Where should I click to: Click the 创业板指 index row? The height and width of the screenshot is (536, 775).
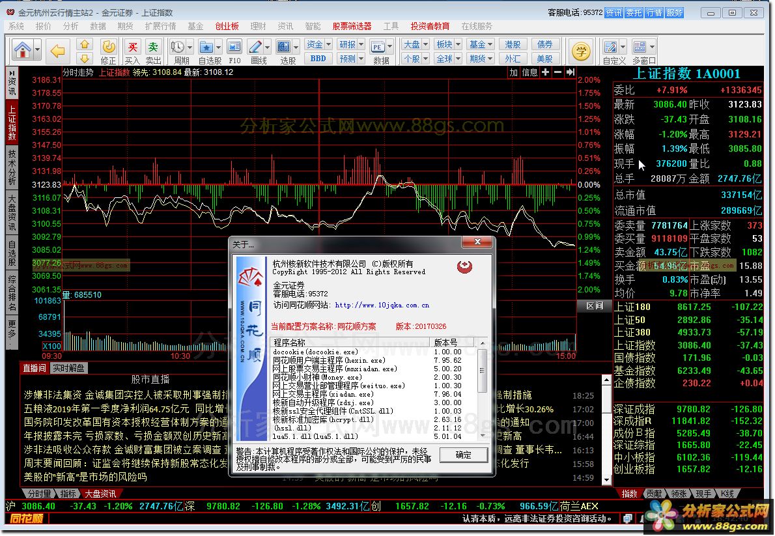coord(688,469)
